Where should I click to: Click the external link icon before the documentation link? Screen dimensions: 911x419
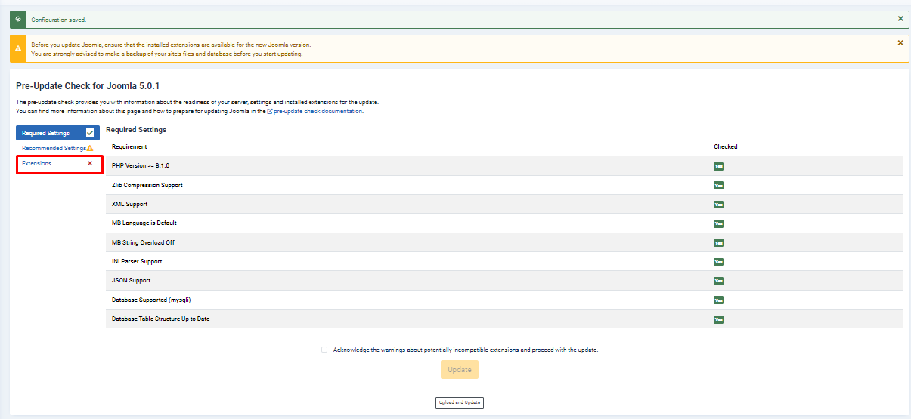click(x=270, y=111)
